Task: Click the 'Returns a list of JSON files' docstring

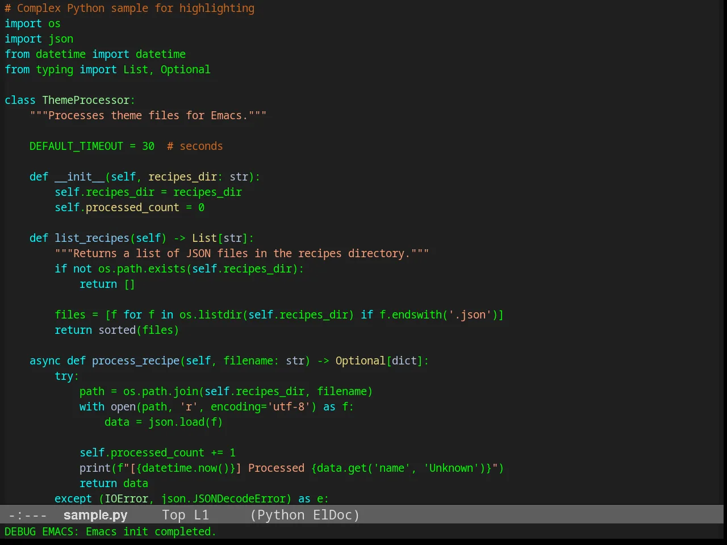Action: tap(242, 254)
